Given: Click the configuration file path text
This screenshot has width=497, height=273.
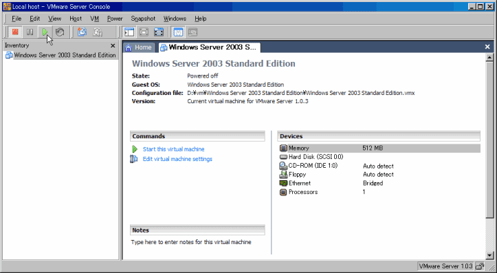Looking at the screenshot, I should [x=301, y=93].
